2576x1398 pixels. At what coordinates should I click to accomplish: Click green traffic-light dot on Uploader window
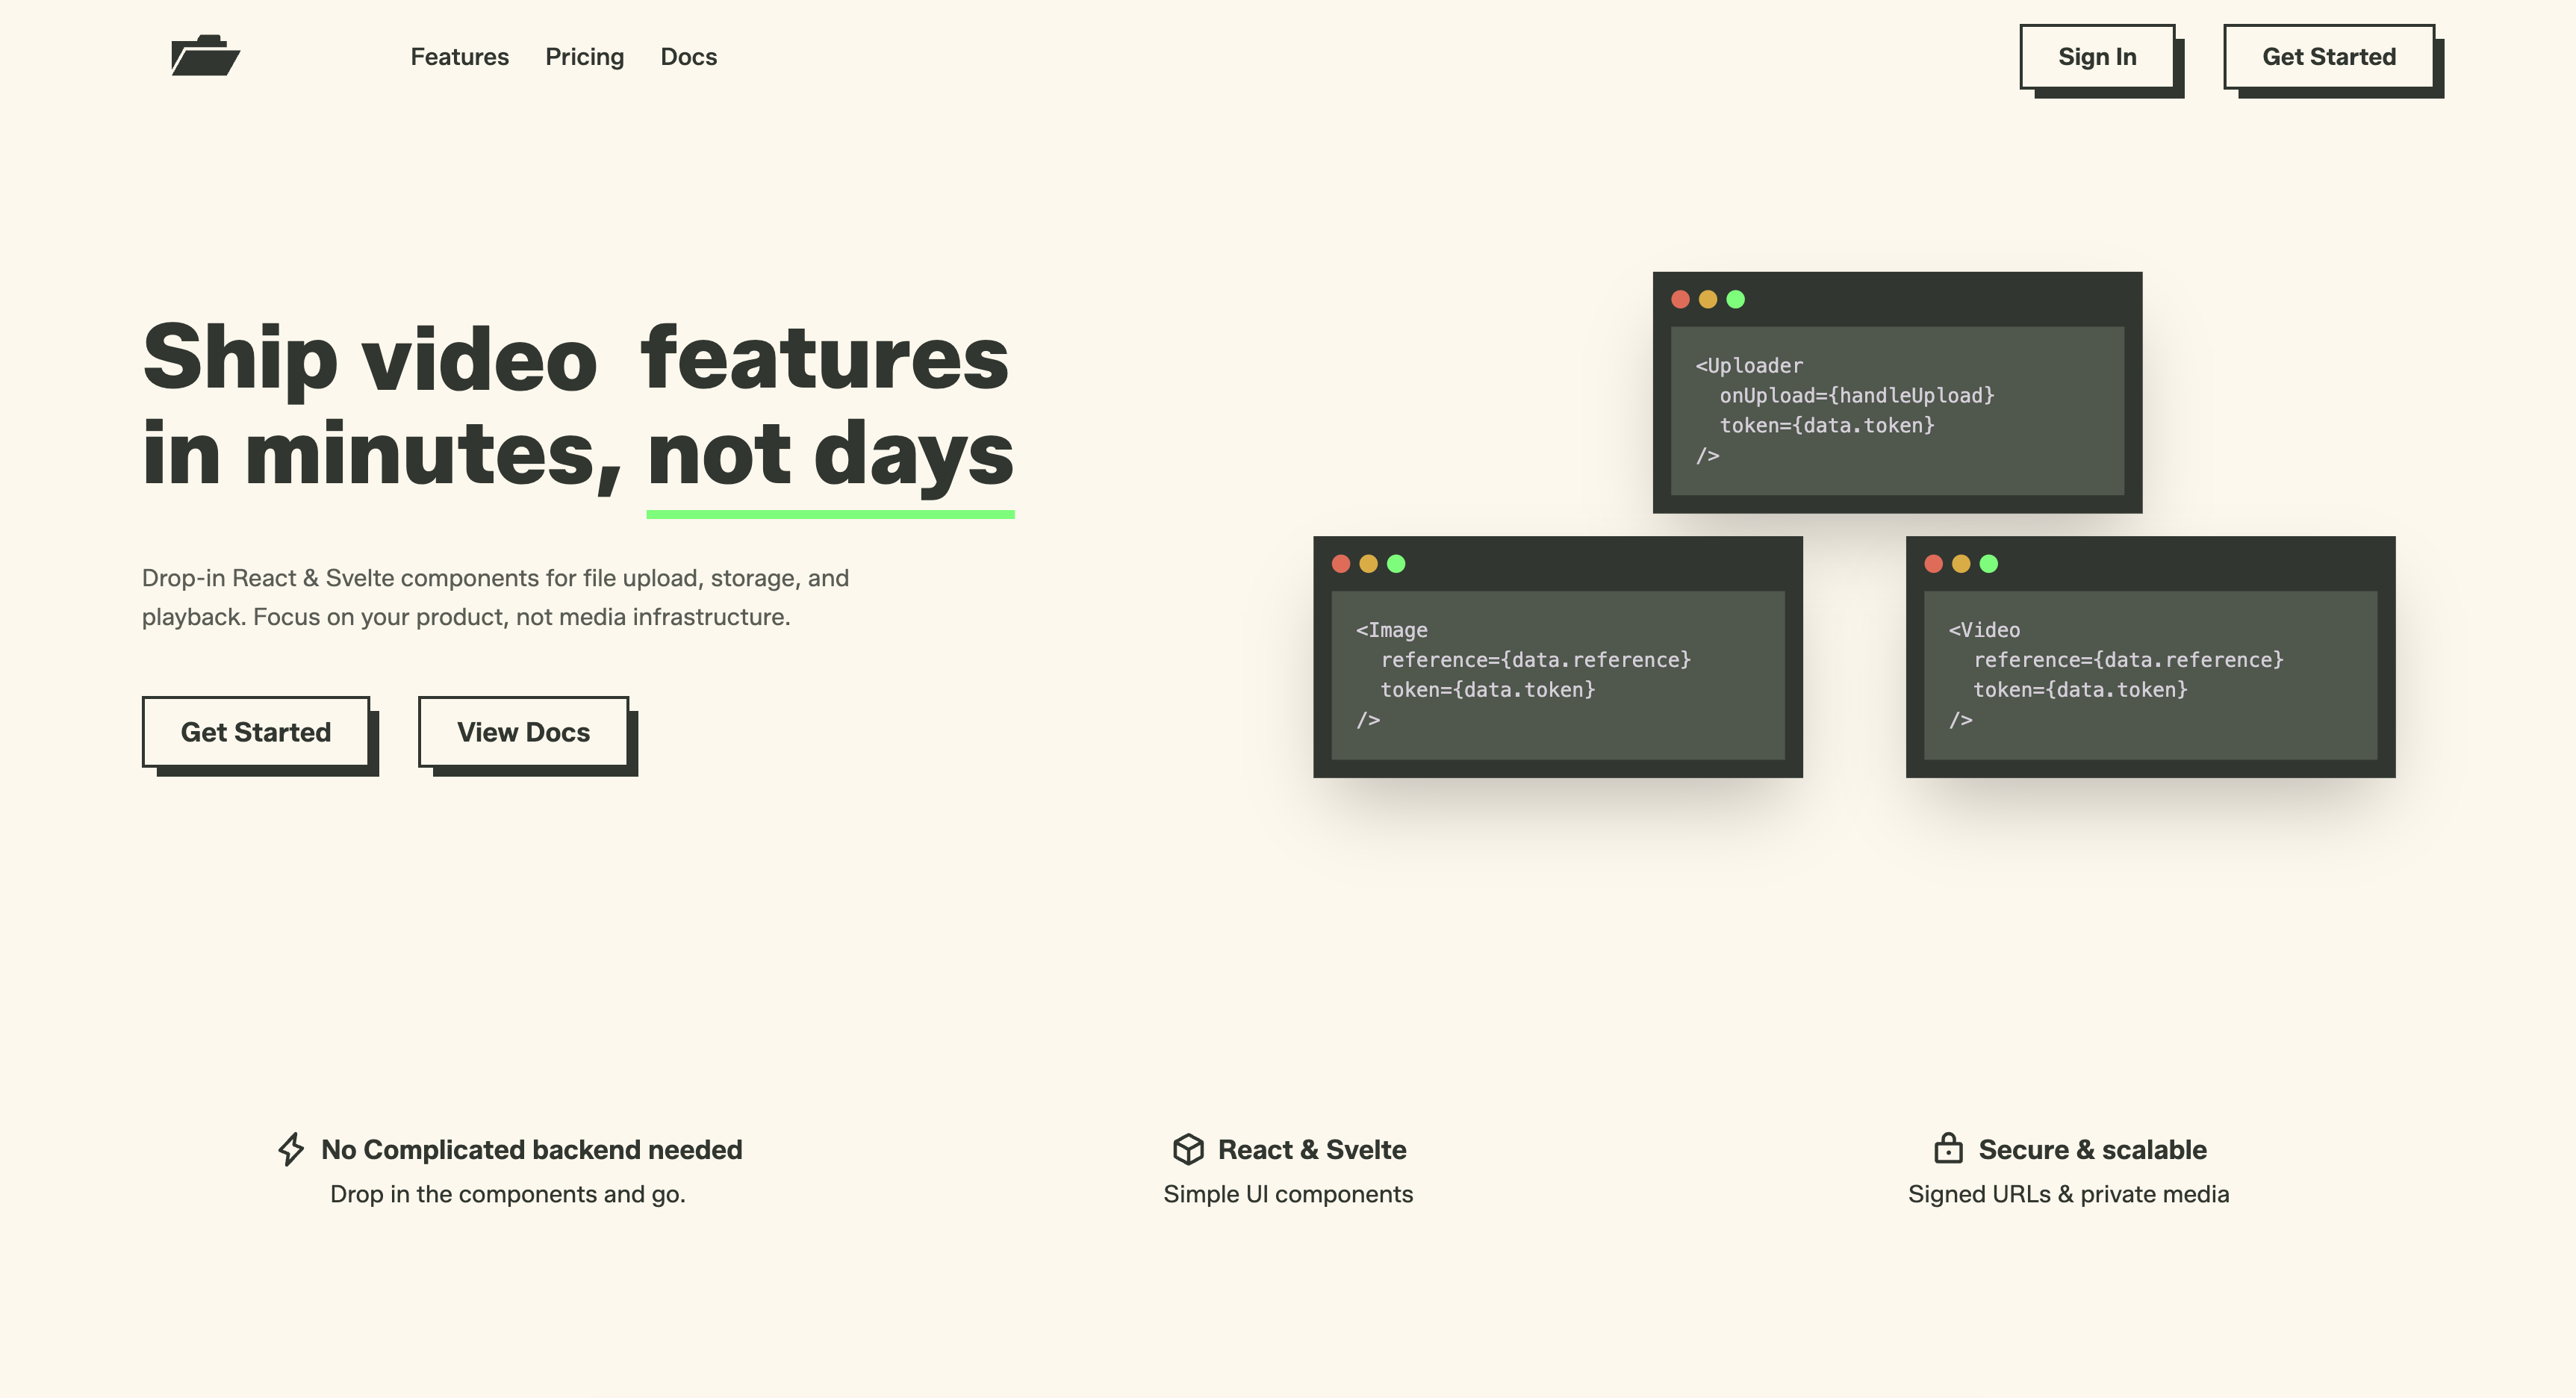[x=1737, y=299]
